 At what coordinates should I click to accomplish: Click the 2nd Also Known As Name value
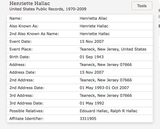(95, 34)
